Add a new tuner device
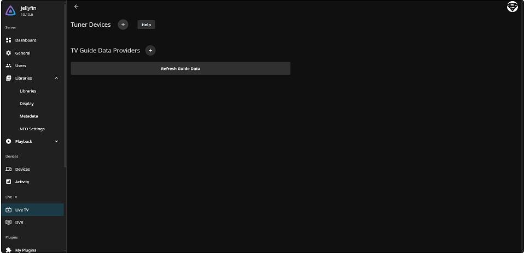Viewport: 524px width, 253px height. 123,25
